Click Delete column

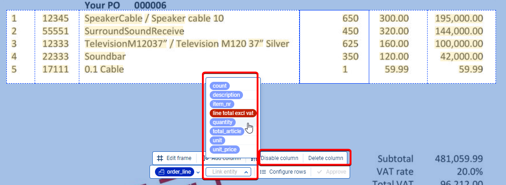325,158
